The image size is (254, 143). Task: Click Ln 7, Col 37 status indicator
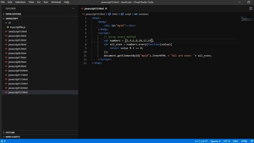[x=201, y=141]
